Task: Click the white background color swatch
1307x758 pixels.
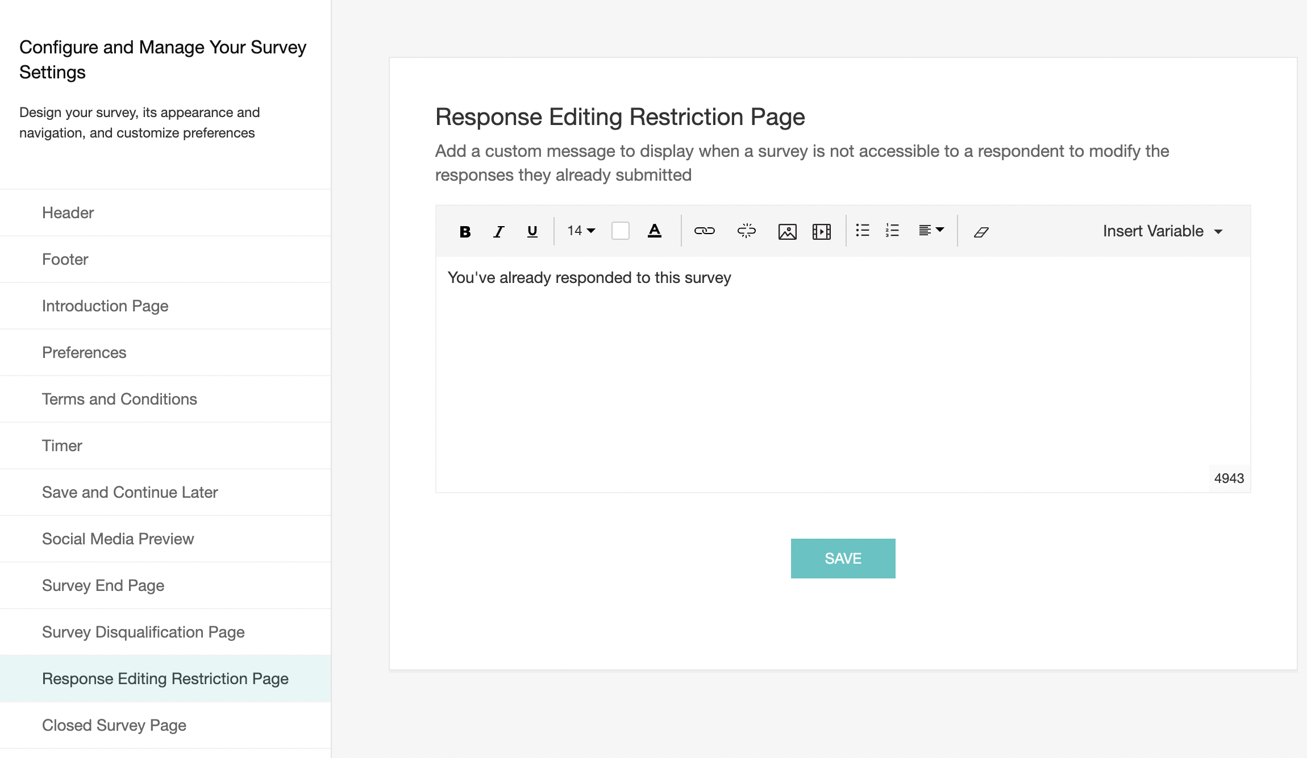Action: [x=620, y=231]
